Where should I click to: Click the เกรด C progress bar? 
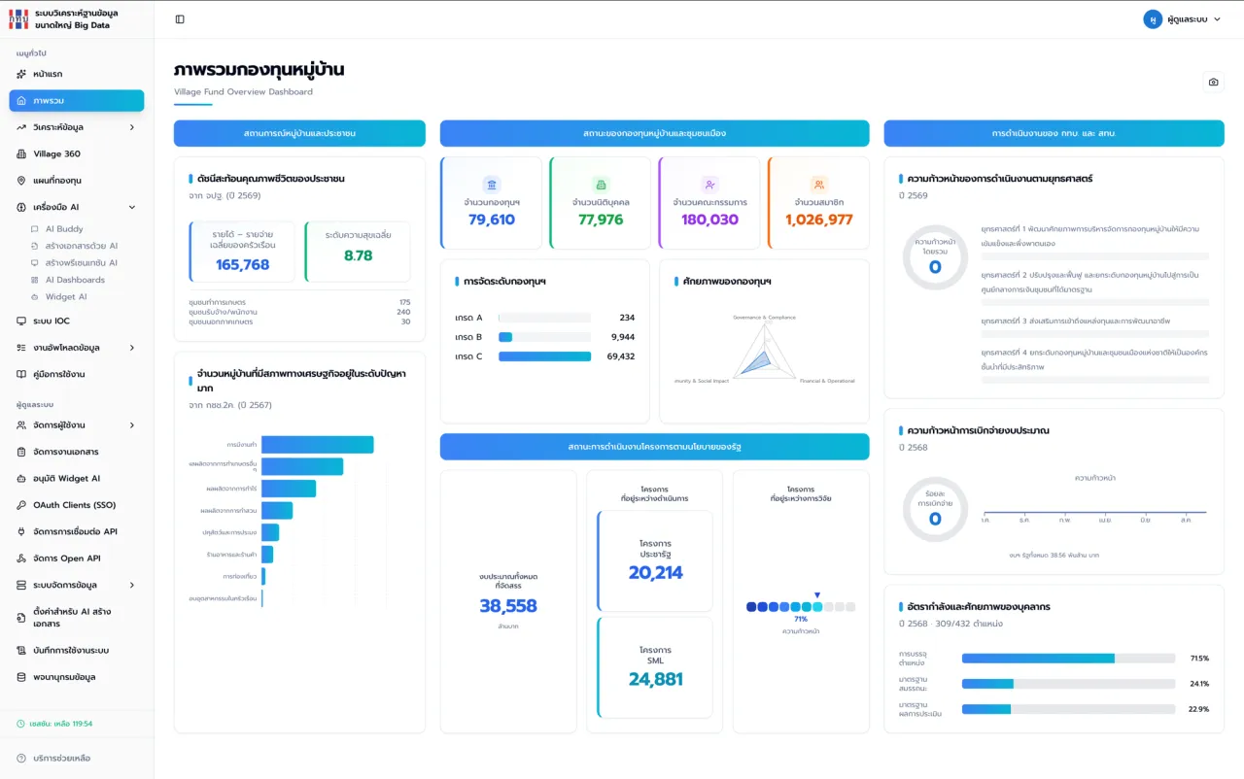[x=544, y=356]
